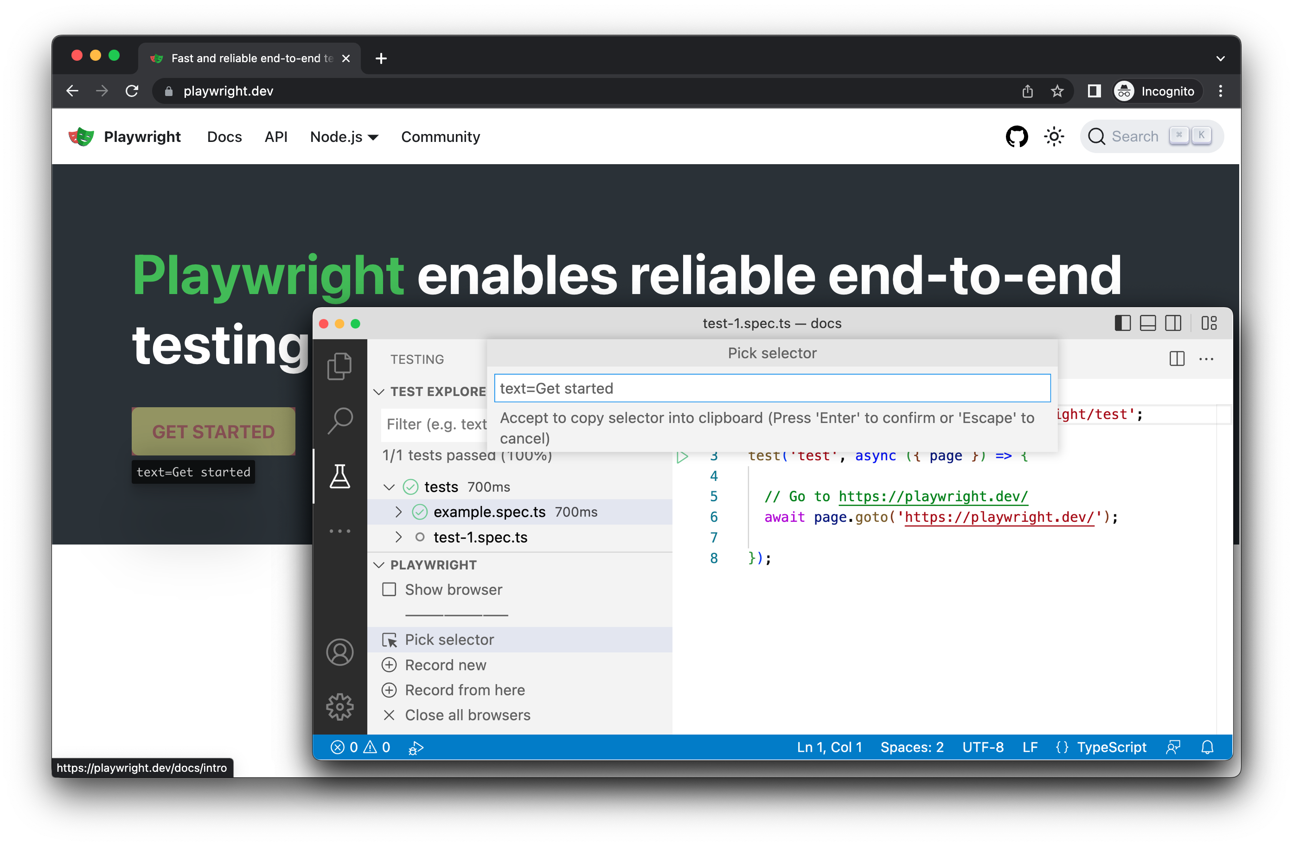Collapse the TEST EXPLORER section

click(378, 391)
